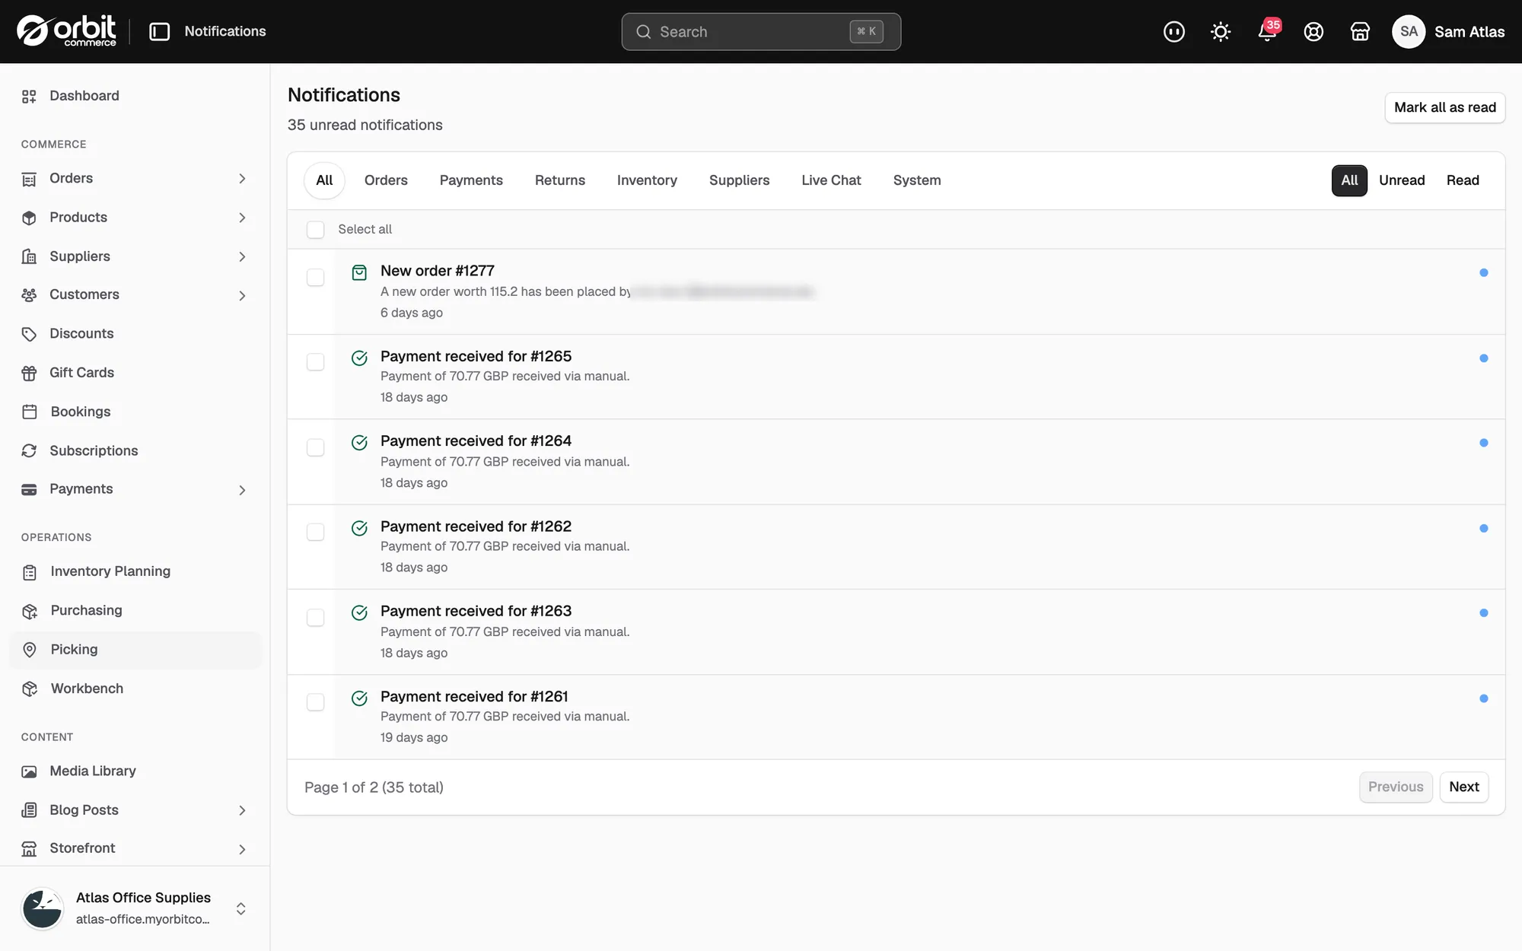Tick the Select all checkbox
Screen dimensions: 1522x951
pos(315,230)
